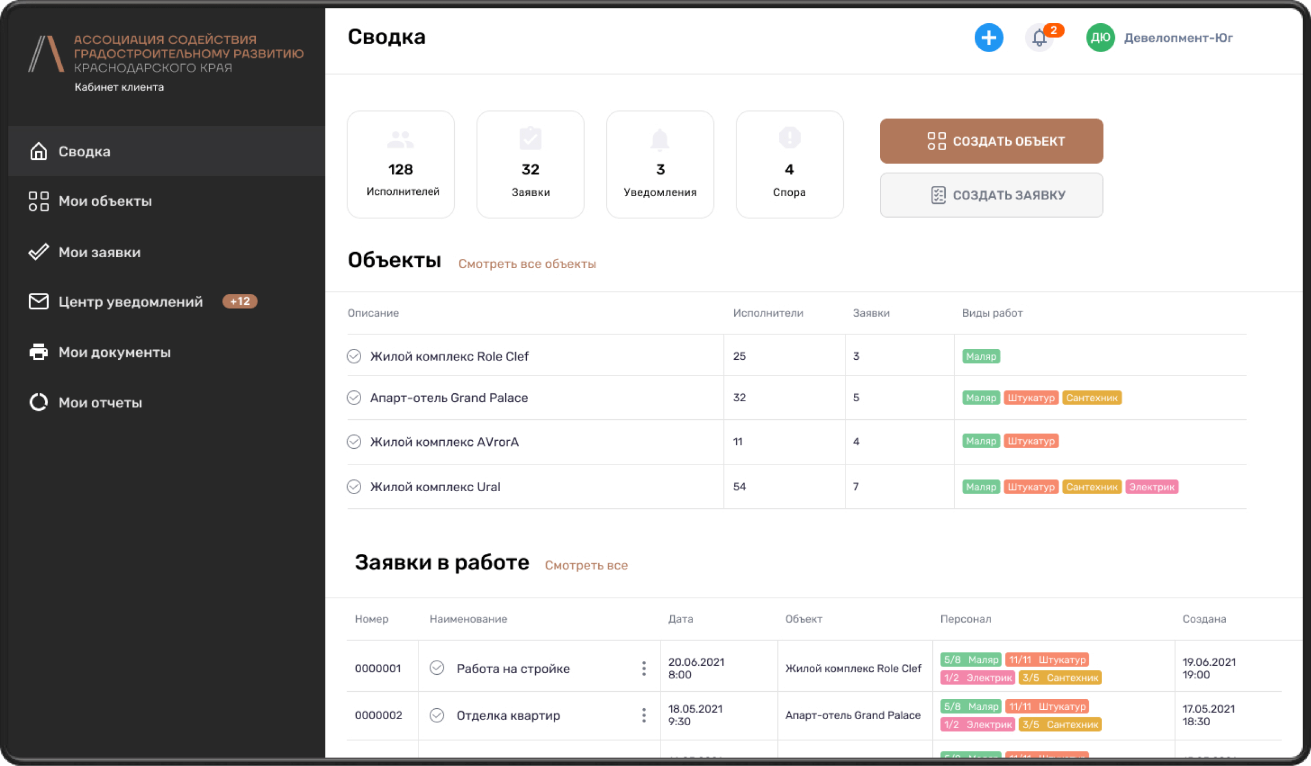This screenshot has height=766, width=1311.
Task: Toggle check circle for Жилой комплекс Role Clef
Action: click(354, 356)
